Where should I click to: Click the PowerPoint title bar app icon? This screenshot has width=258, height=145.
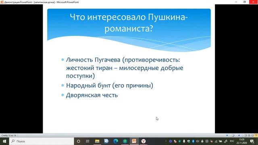click(2, 2)
